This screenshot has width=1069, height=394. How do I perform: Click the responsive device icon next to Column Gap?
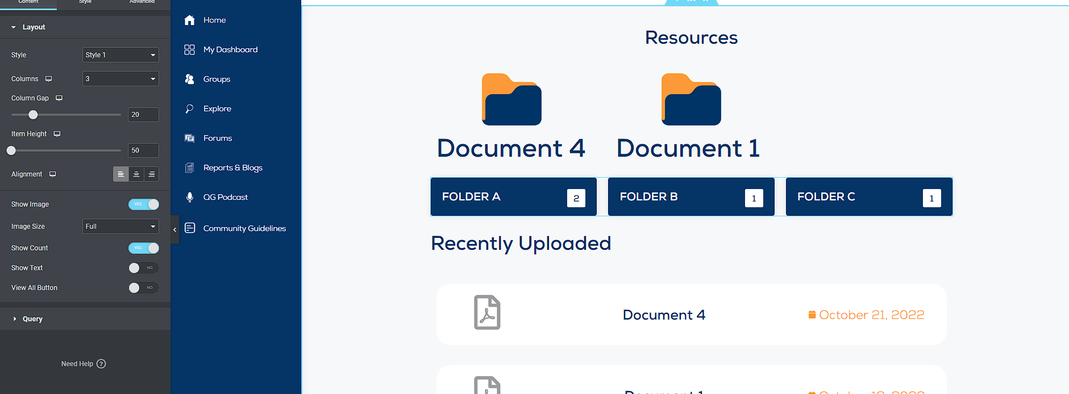click(x=59, y=98)
